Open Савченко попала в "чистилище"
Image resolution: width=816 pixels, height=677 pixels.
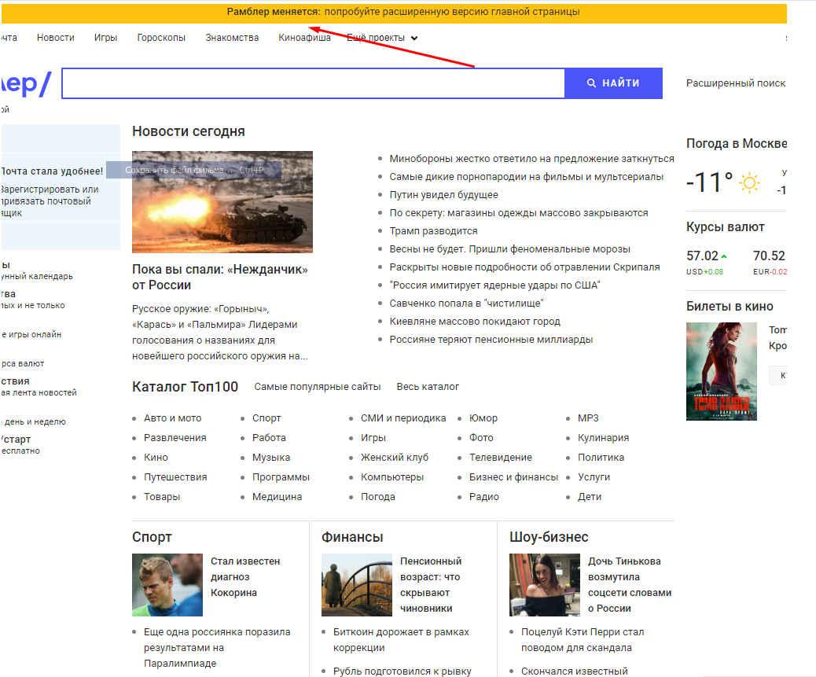click(x=466, y=304)
